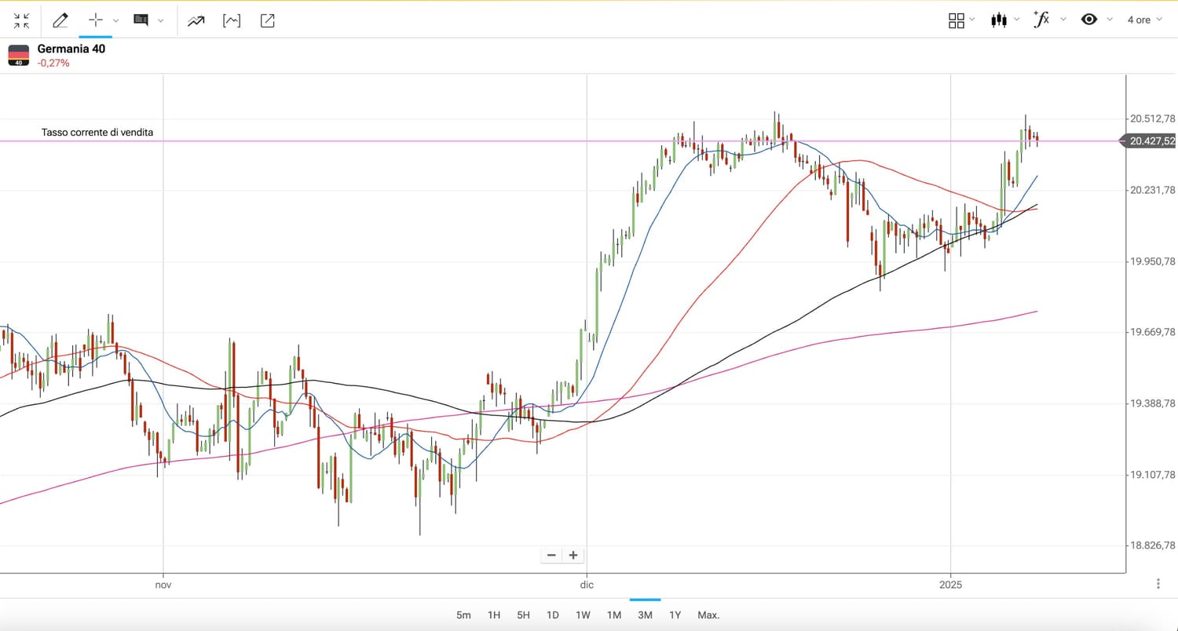Image resolution: width=1178 pixels, height=631 pixels.
Task: Click the bracketed chart pattern icon
Action: pos(232,20)
